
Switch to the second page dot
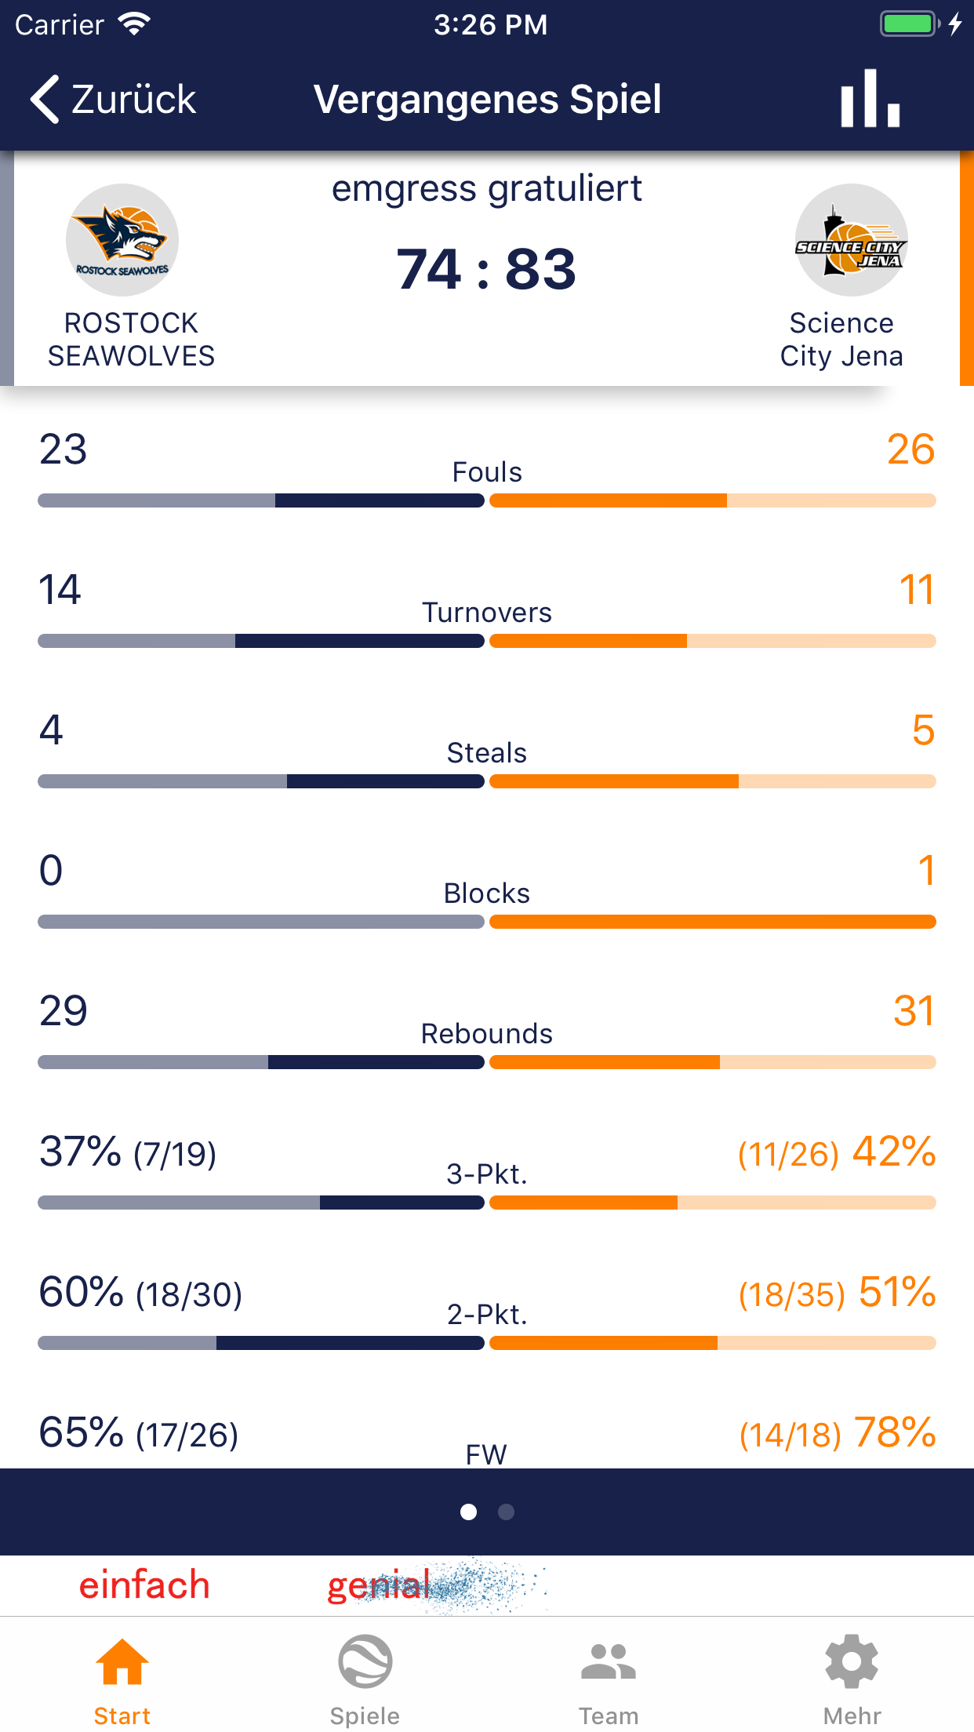point(507,1512)
